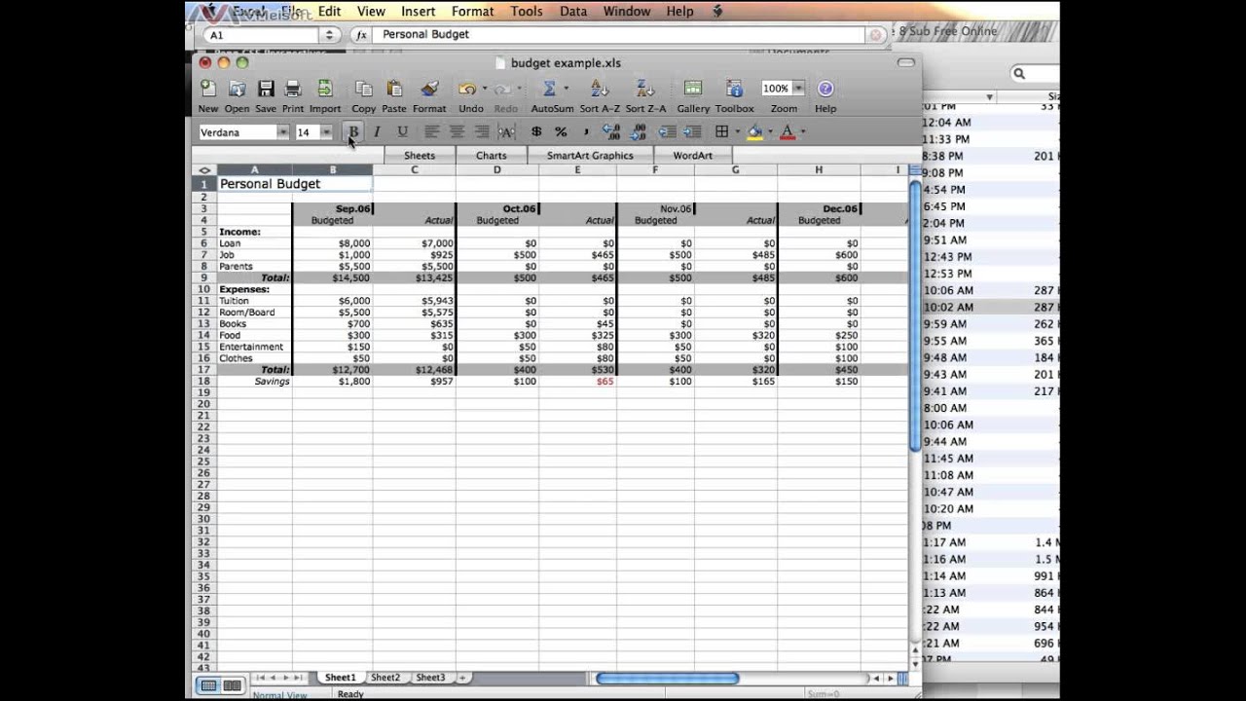Open the 100% zoom dropdown
Viewport: 1246px width, 701px height.
[798, 88]
